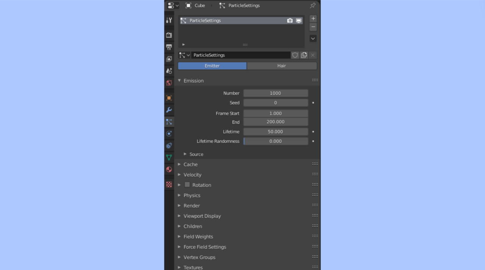Click the ParticleSettings name field
Viewport: 485px width, 270px height.
coord(241,55)
